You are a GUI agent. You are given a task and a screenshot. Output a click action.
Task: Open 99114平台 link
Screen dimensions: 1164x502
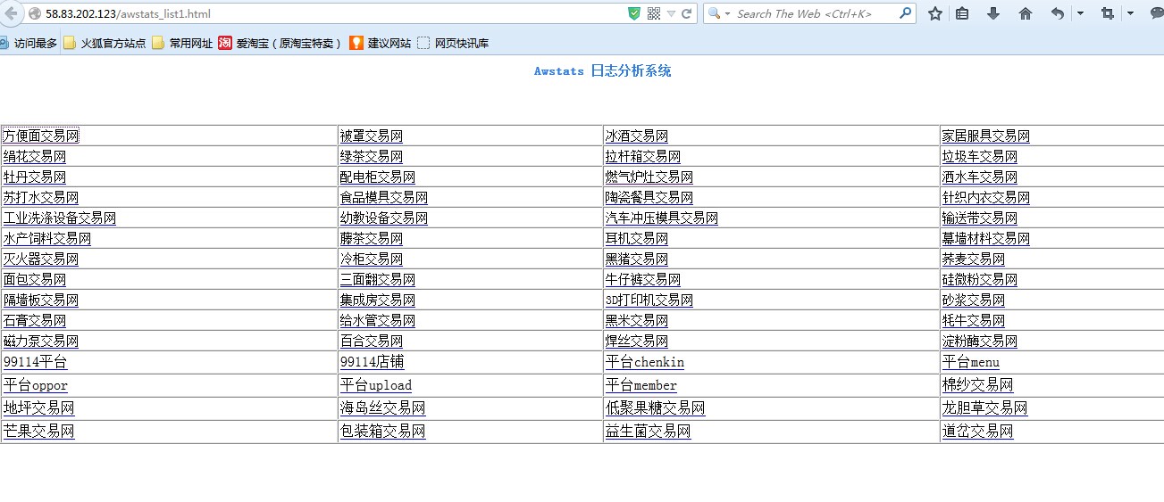point(36,362)
